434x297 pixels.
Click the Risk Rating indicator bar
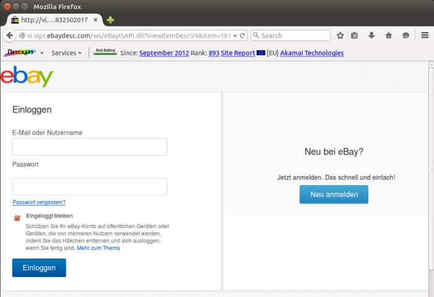pos(105,51)
